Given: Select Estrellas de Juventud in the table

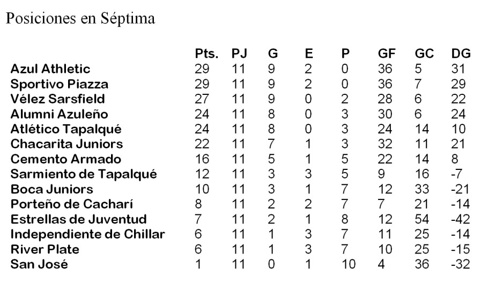Looking at the screenshot, I should pyautogui.click(x=78, y=219).
